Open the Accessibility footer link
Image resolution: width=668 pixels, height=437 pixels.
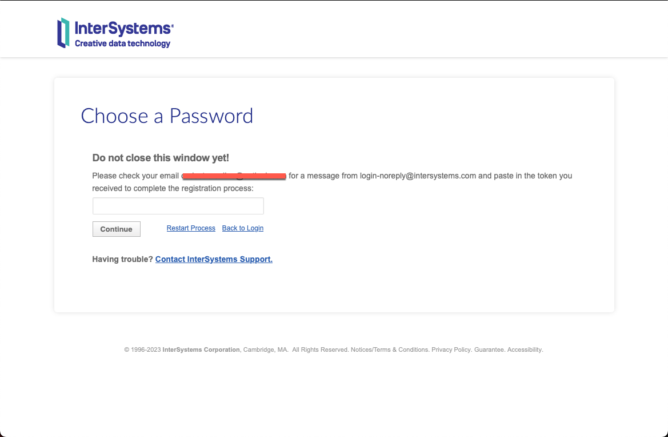coord(525,349)
